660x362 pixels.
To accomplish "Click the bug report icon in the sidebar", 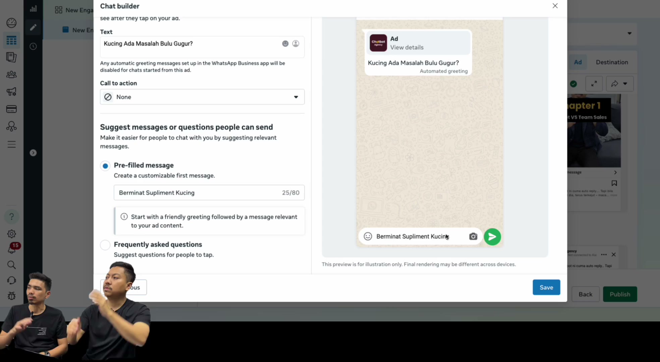I will point(11,296).
